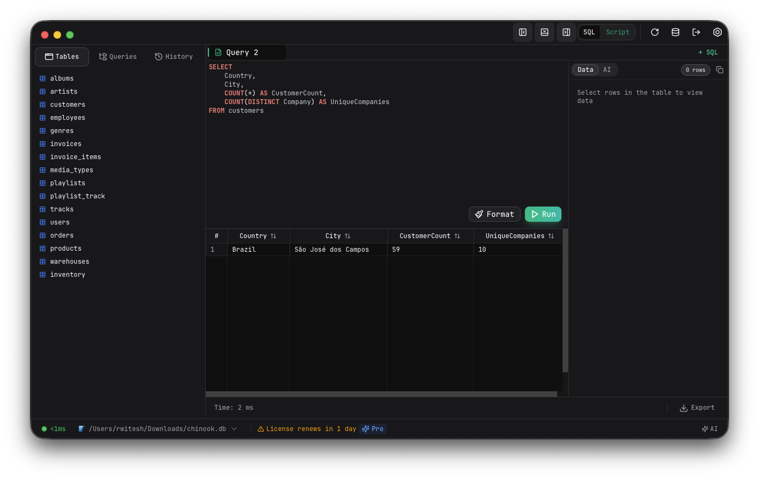Image resolution: width=759 pixels, height=479 pixels.
Task: Click the logout/disconnect arrow icon
Action: click(696, 32)
